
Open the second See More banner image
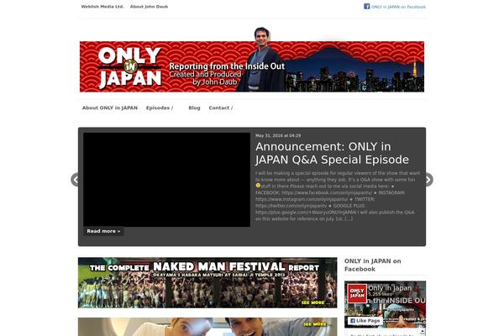tap(207, 327)
